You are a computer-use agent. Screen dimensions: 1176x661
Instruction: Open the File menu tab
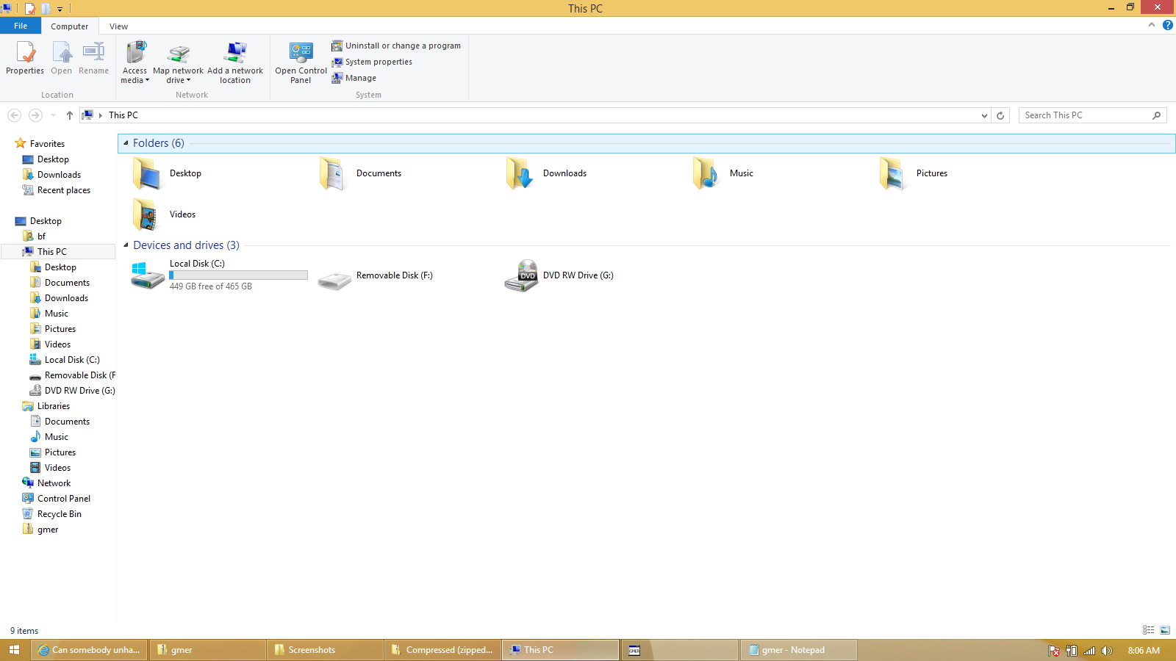click(x=21, y=26)
